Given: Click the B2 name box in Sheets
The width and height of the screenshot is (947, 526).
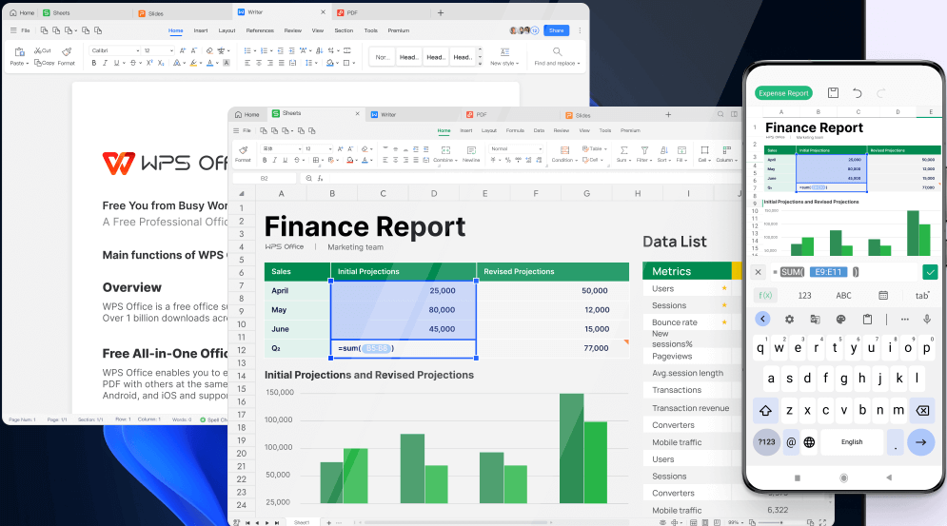Looking at the screenshot, I should pyautogui.click(x=264, y=178).
